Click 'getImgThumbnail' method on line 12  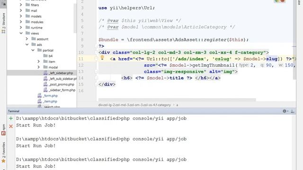(213, 65)
